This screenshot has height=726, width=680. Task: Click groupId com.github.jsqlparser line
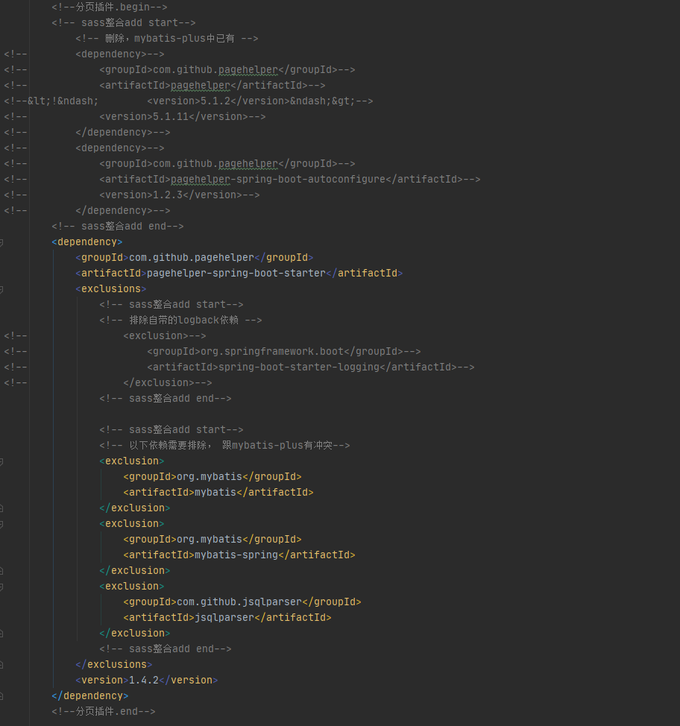pyautogui.click(x=242, y=602)
